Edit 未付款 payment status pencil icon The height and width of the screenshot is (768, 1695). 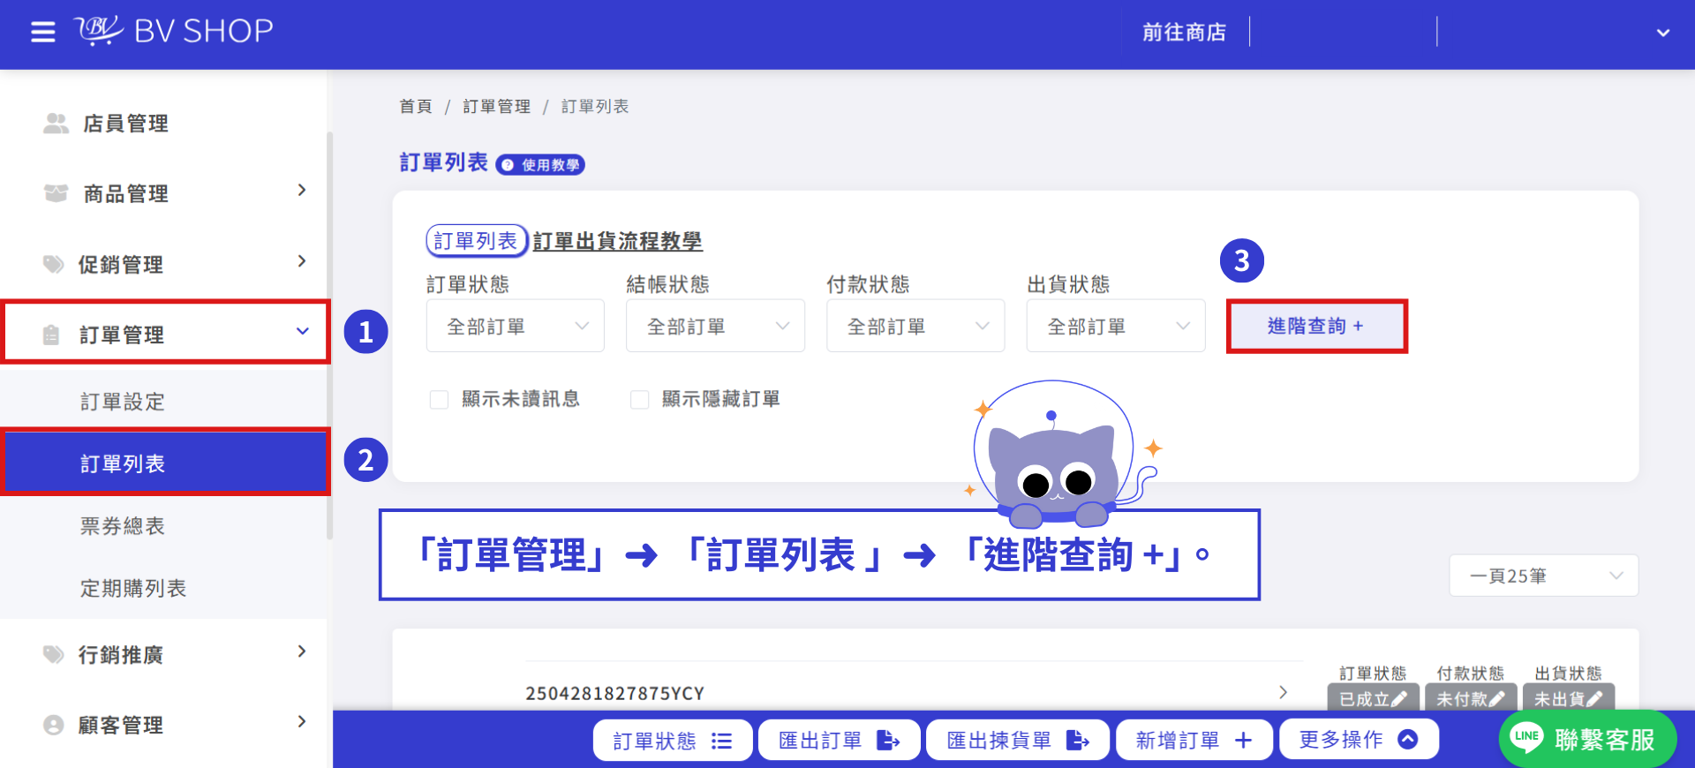click(1496, 699)
